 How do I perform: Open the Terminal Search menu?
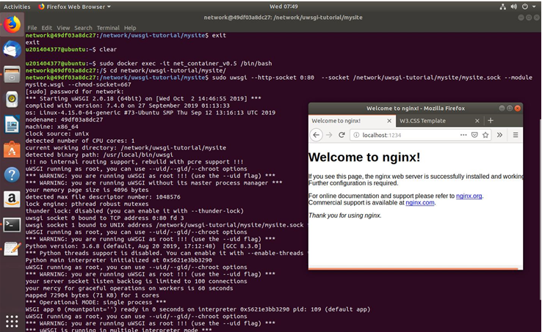[83, 28]
